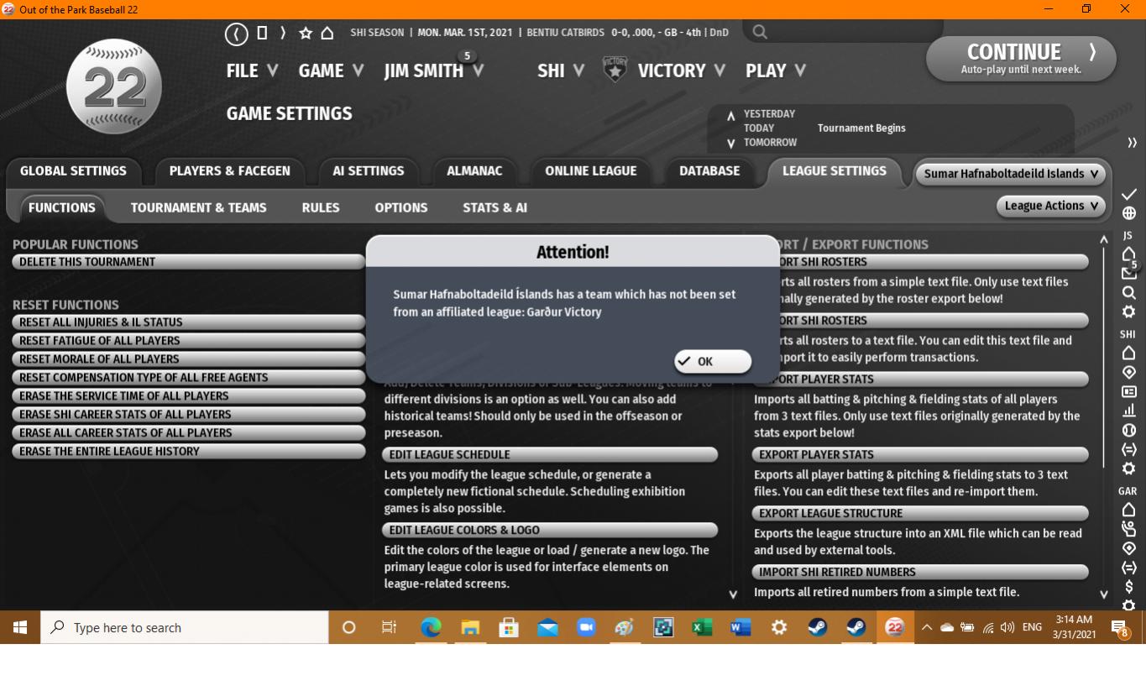Click EDIT LEAGUE SCHEDULE
The width and height of the screenshot is (1146, 691).
550,455
